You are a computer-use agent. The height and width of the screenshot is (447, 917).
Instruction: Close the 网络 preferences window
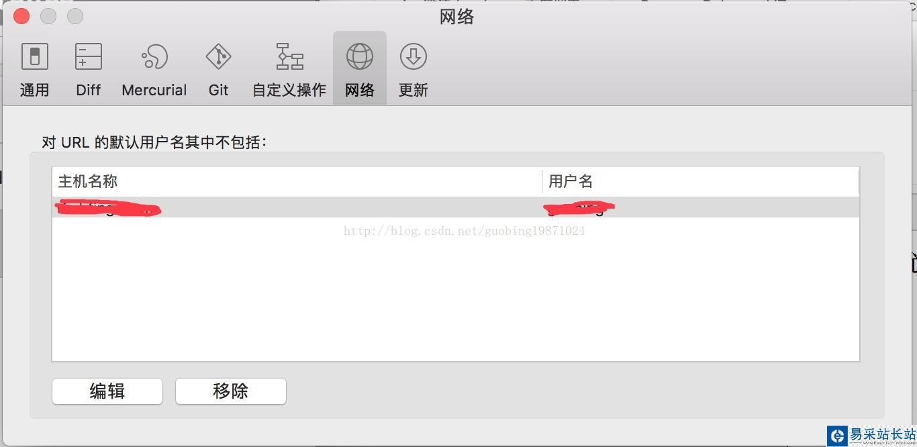pos(21,16)
